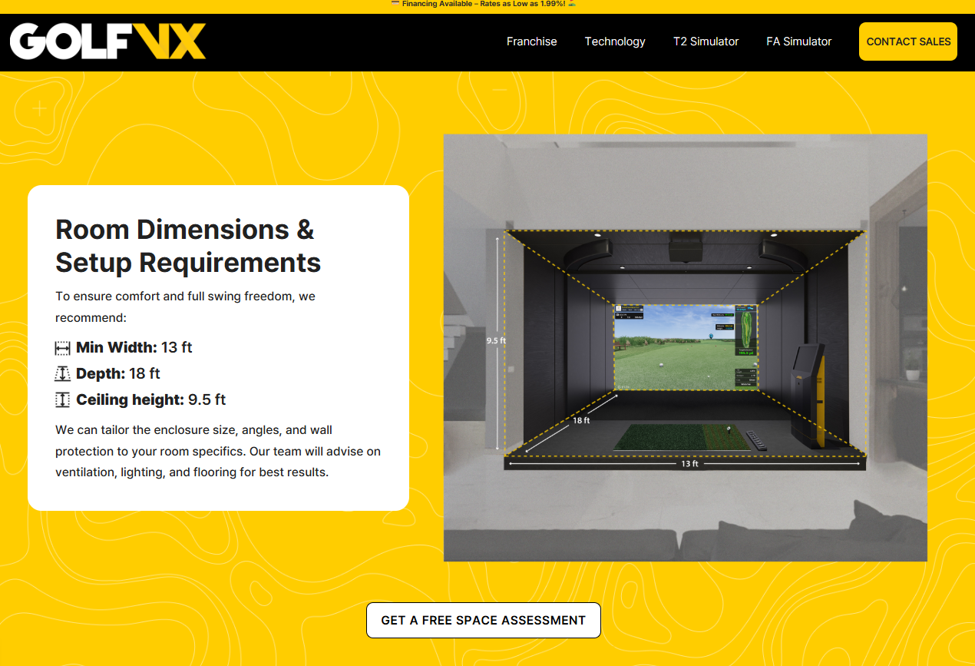This screenshot has width=975, height=666.
Task: Click the Golf VX logo
Action: click(x=107, y=41)
